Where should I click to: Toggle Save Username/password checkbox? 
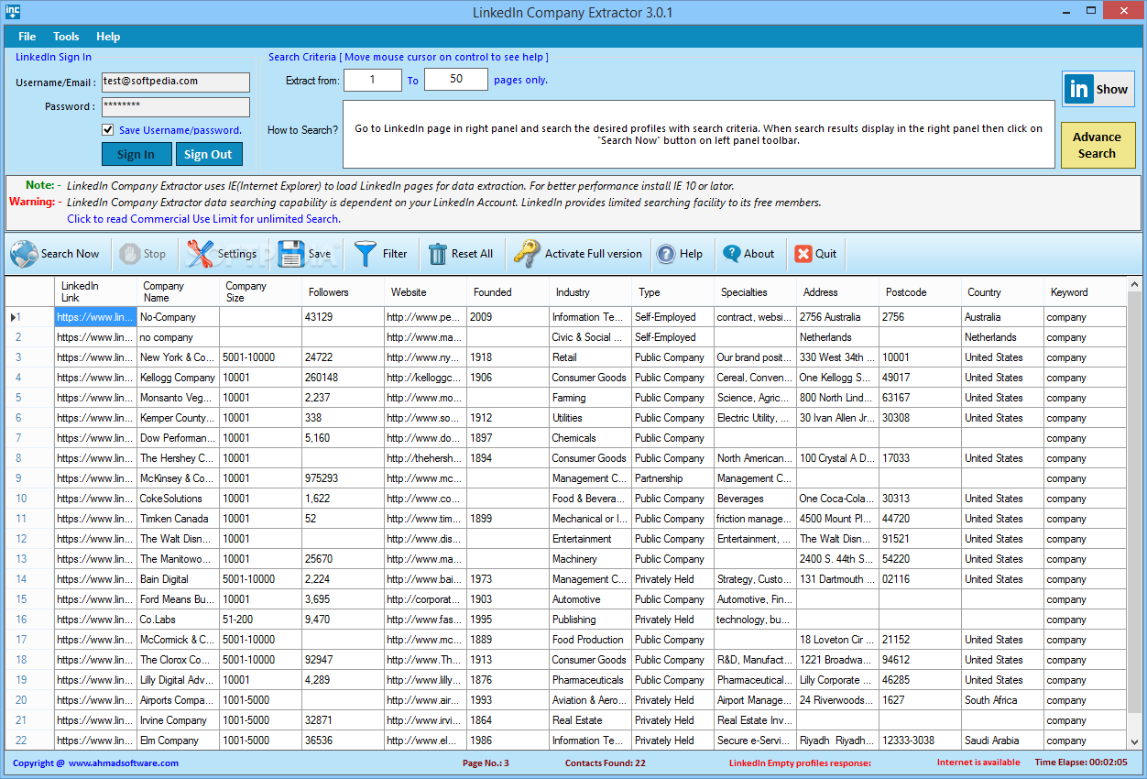tap(108, 130)
